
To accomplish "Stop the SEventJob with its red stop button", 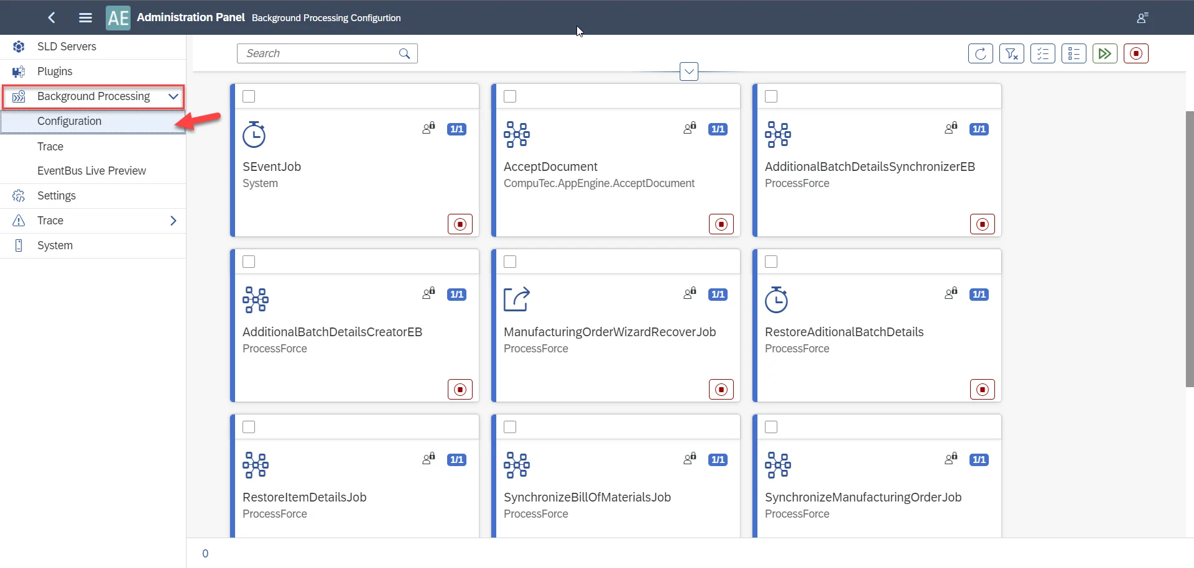I will (460, 224).
